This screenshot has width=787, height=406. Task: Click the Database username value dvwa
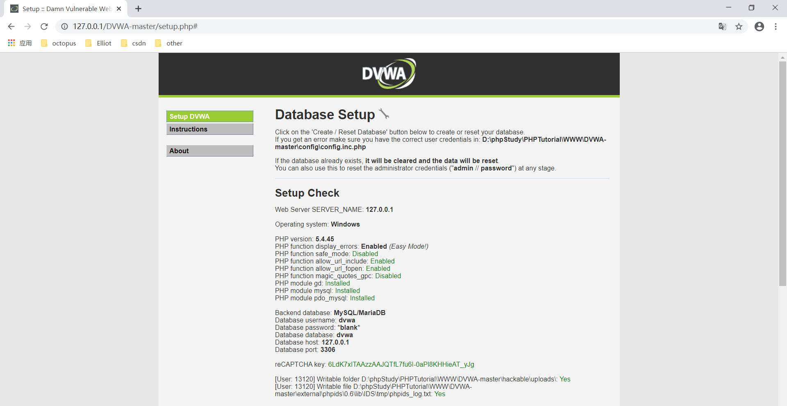(347, 320)
